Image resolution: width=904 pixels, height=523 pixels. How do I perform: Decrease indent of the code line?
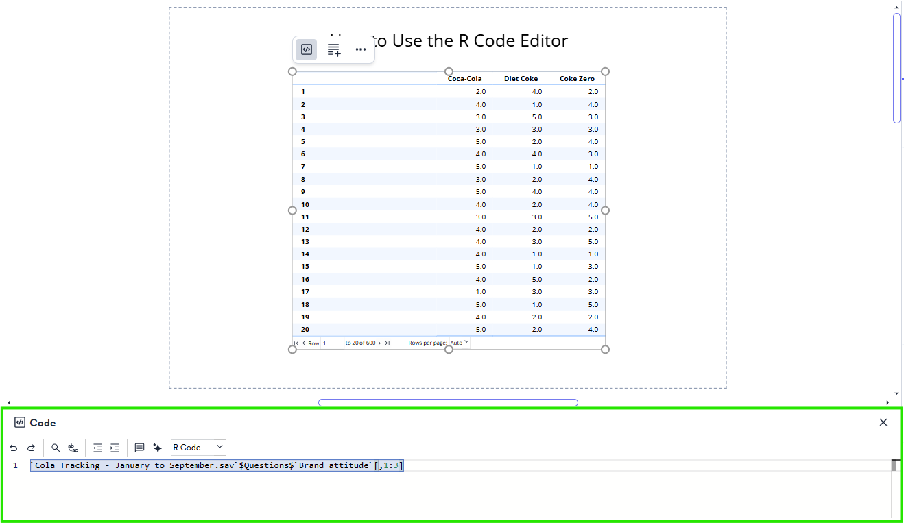(x=97, y=448)
